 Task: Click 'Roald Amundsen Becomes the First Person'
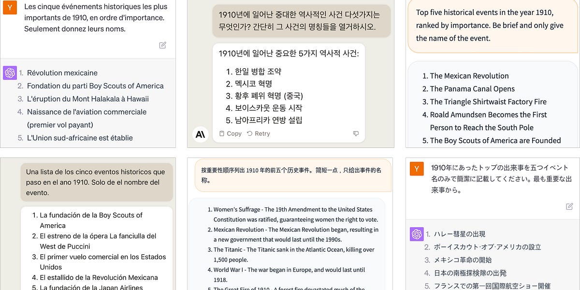coord(489,121)
